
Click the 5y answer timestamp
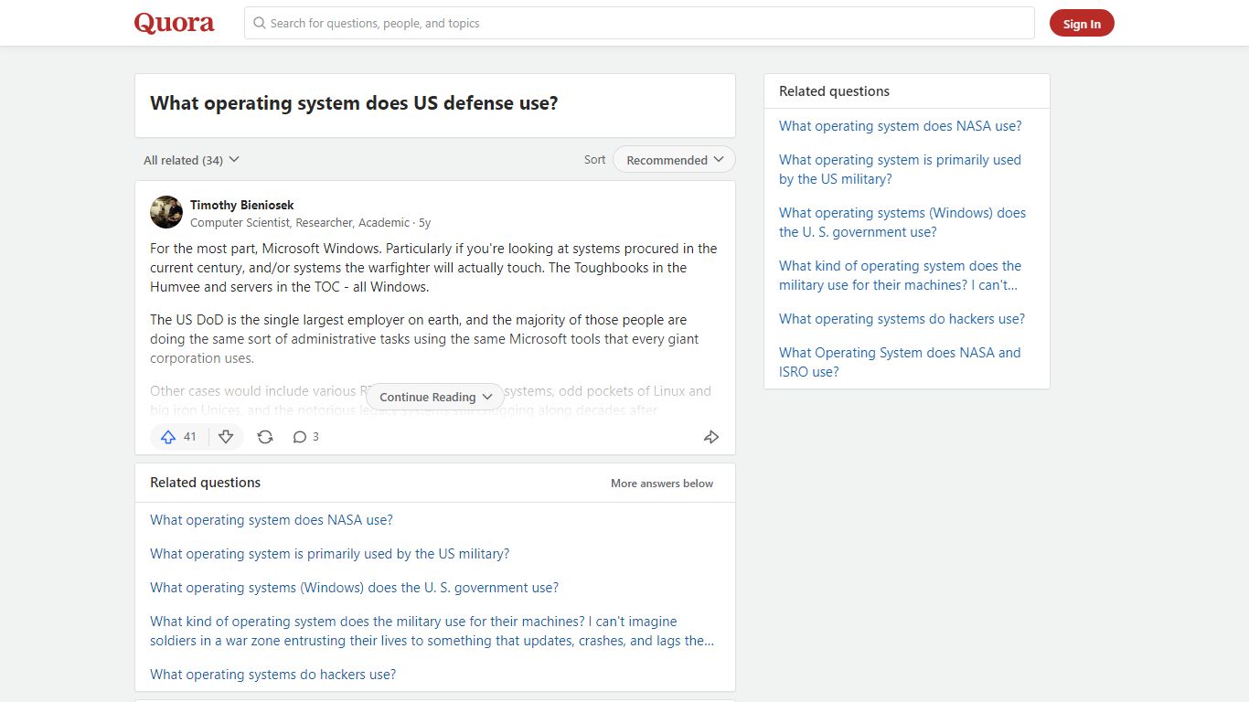[425, 222]
